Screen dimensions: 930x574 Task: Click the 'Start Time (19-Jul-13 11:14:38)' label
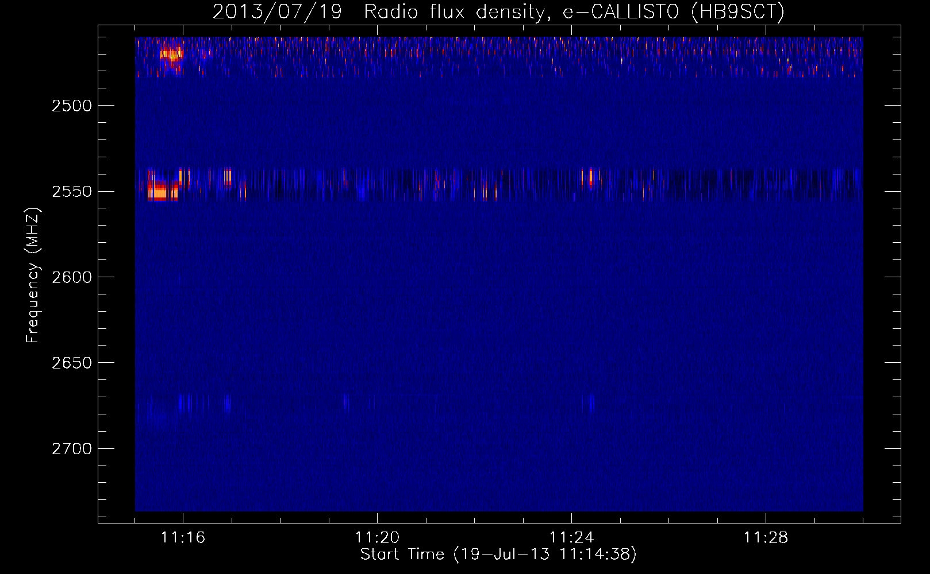tap(498, 554)
